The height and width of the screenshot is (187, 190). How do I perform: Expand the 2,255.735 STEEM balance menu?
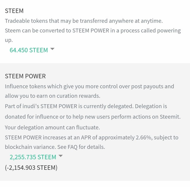coord(33,157)
